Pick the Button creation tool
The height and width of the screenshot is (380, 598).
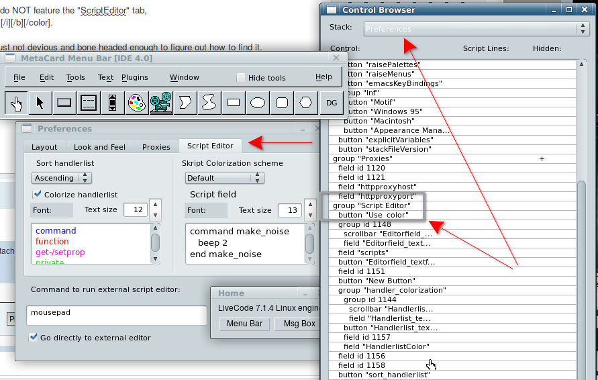64,103
